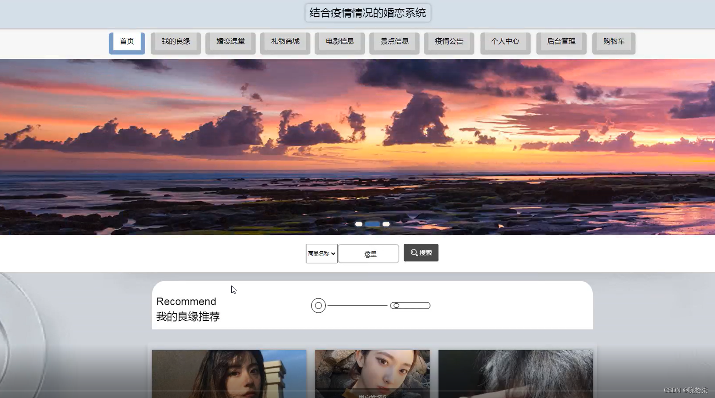
Task: Select the 景点信息 menu item
Action: pyautogui.click(x=394, y=43)
